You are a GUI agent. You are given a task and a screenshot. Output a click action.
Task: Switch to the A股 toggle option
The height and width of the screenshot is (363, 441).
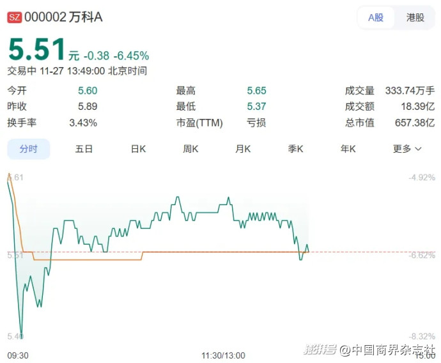[x=376, y=17]
